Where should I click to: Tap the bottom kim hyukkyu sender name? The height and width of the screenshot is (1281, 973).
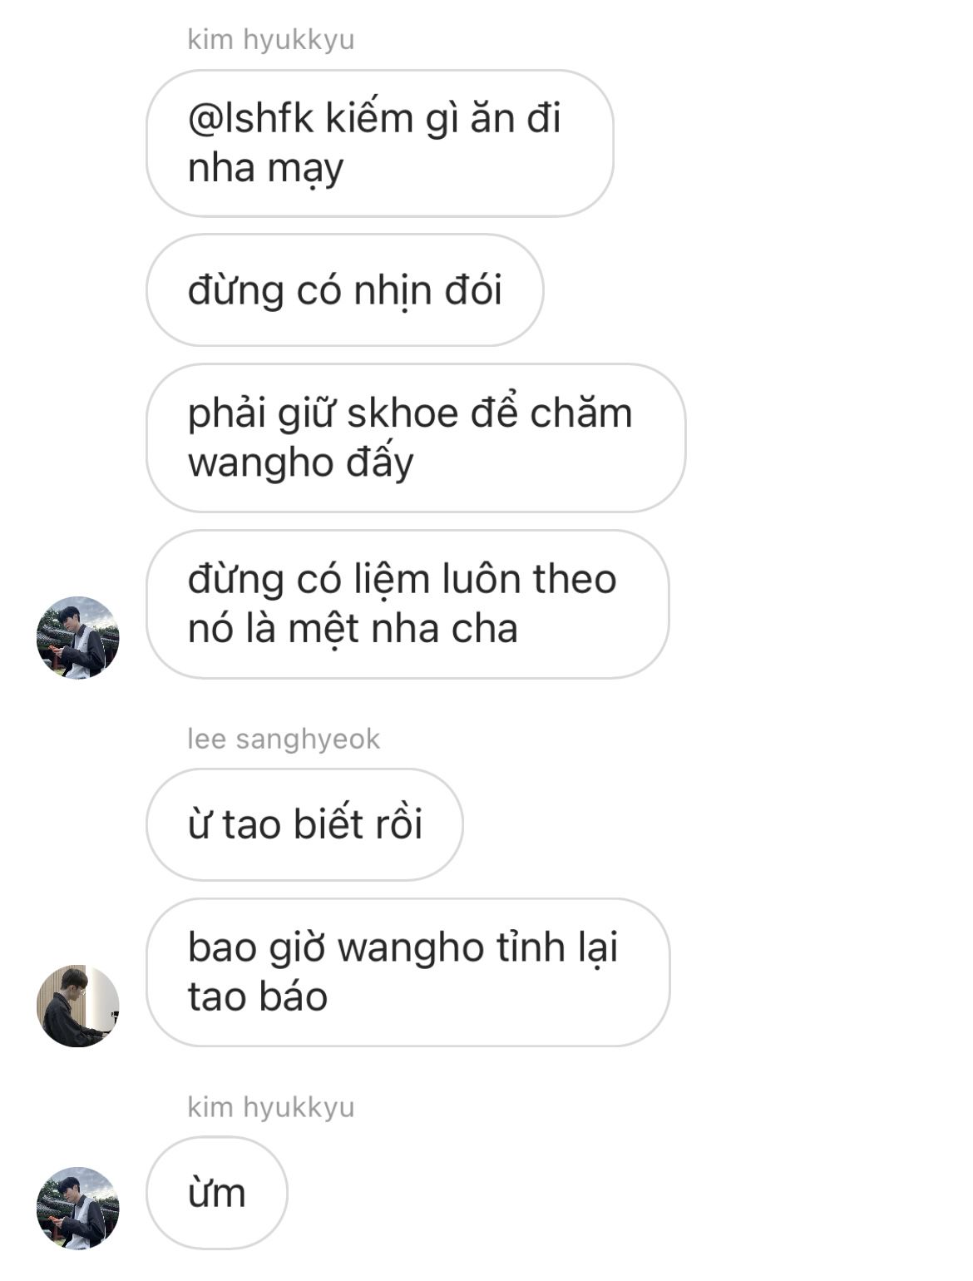click(271, 1107)
